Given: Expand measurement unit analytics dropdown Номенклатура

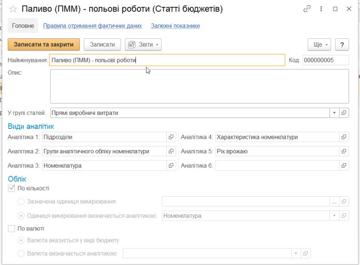Looking at the screenshot, I should (x=334, y=216).
